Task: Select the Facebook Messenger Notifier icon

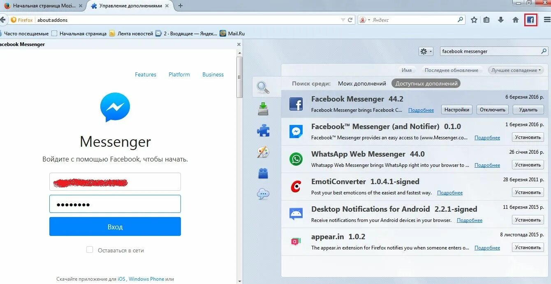Action: pos(296,132)
